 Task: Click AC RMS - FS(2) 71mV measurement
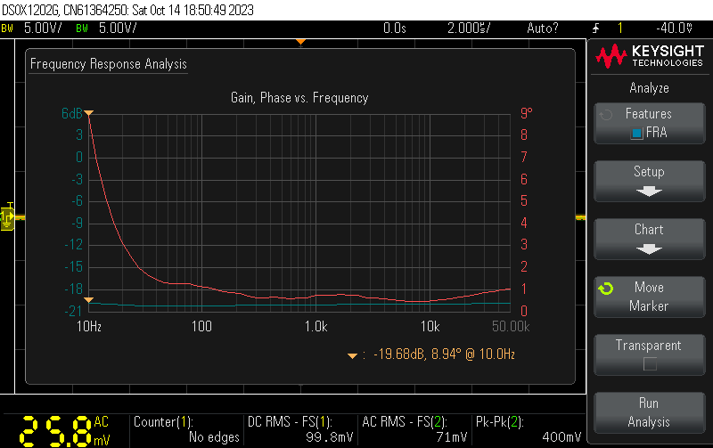[x=414, y=429]
